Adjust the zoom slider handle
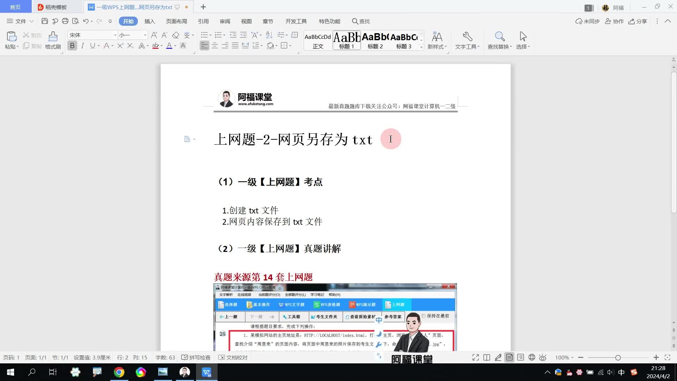This screenshot has width=677, height=381. [x=618, y=357]
